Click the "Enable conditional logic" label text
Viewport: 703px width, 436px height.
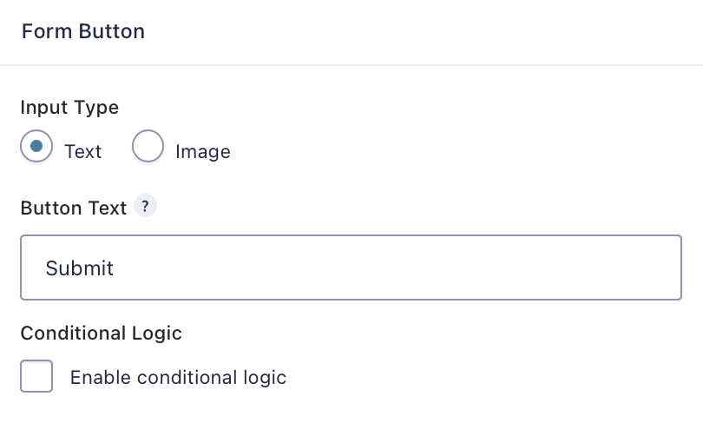[178, 377]
